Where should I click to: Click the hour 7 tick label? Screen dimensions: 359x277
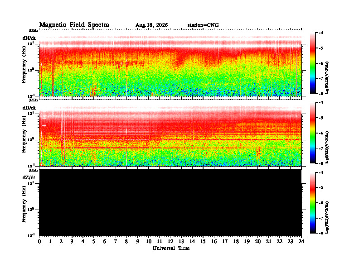[116, 242]
